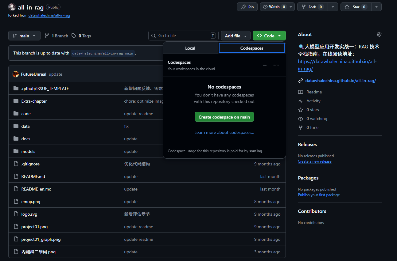Click the Releases heading link
This screenshot has height=261, width=397.
click(307, 145)
